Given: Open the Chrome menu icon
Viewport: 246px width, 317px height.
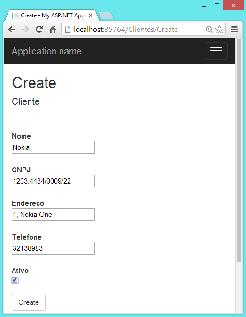Looking at the screenshot, I should [x=234, y=30].
